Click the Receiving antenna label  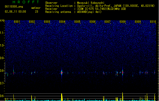coord(58,12)
